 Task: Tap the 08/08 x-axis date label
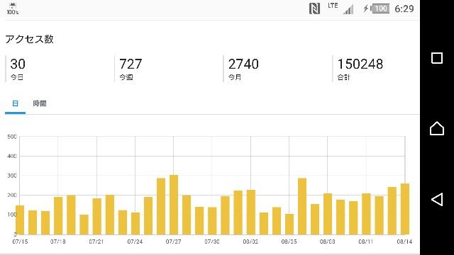point(328,242)
